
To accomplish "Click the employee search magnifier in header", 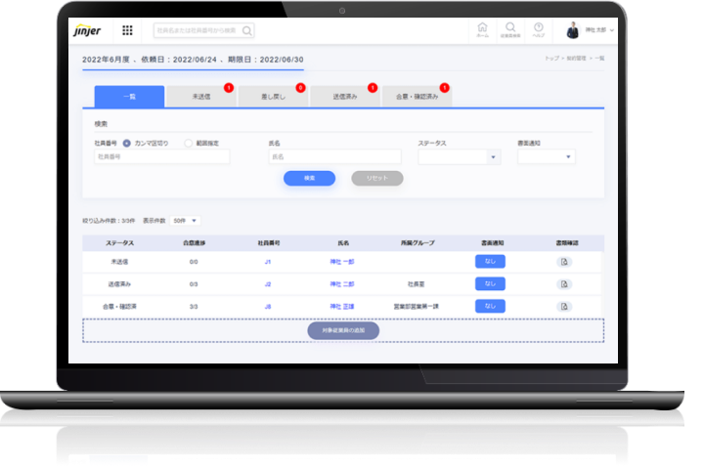I will click(248, 30).
